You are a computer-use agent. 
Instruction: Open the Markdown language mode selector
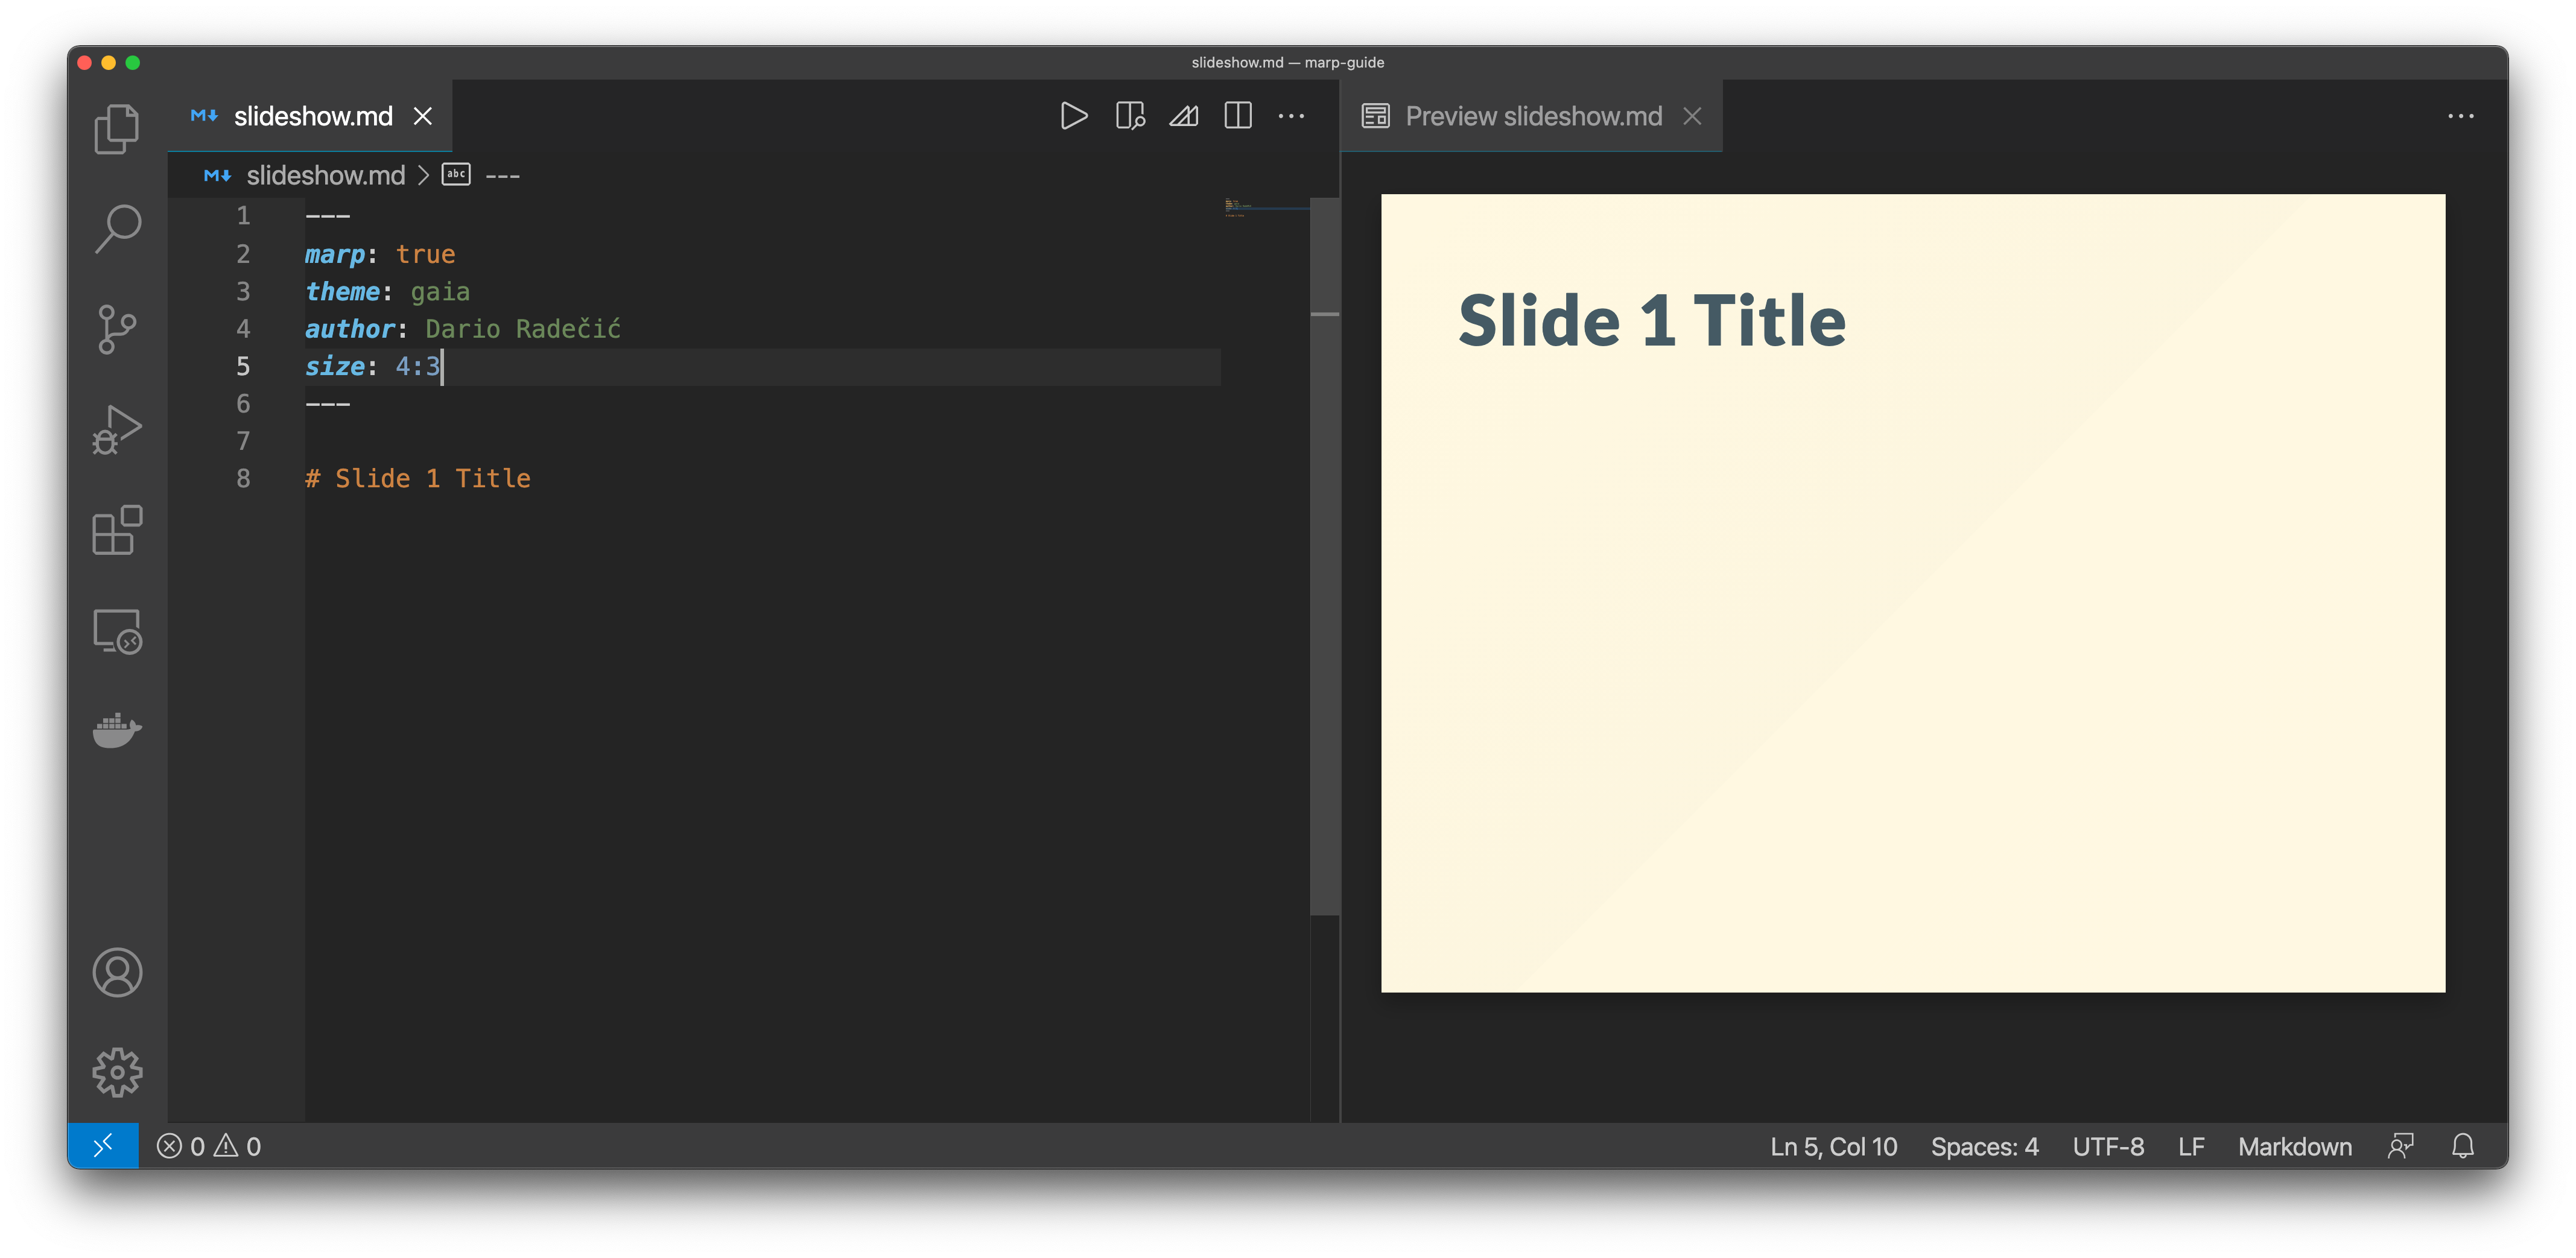coord(2294,1146)
